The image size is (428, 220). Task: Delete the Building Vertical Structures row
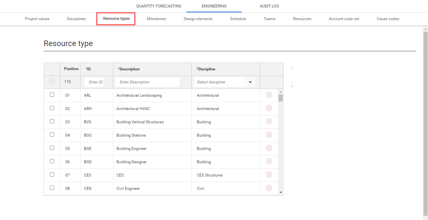pyautogui.click(x=269, y=121)
